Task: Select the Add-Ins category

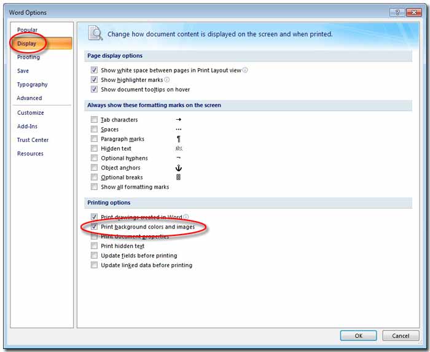Action: [27, 127]
